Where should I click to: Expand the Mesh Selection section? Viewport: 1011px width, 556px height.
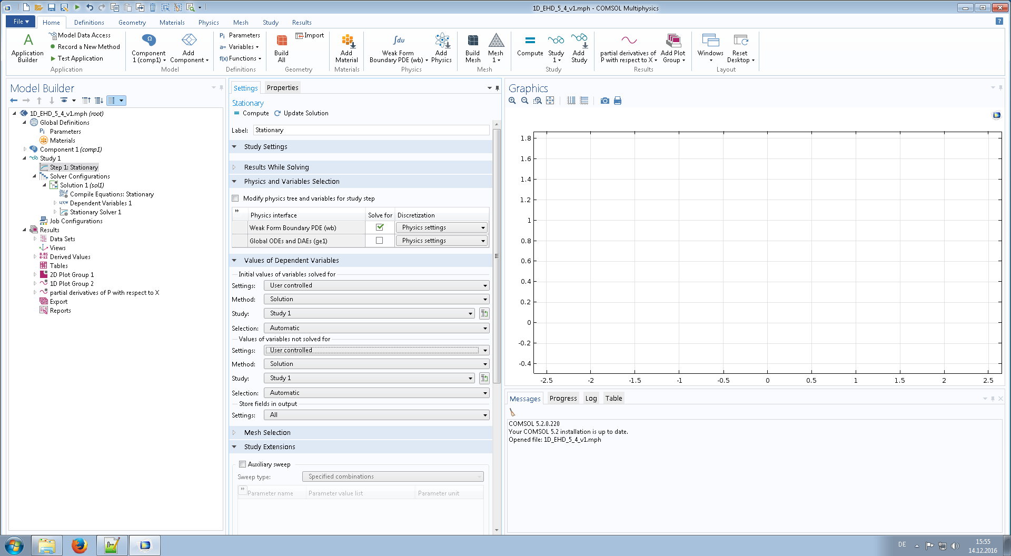click(x=234, y=433)
